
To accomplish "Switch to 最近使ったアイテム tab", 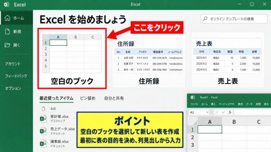I will click(56, 98).
